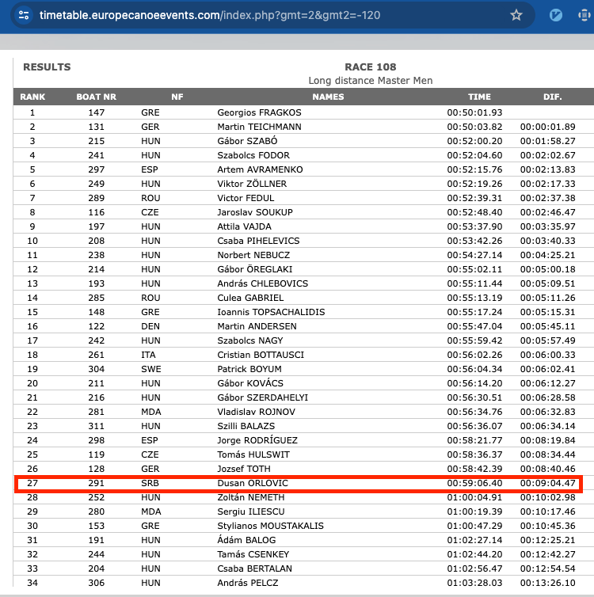Open the blue circular extension icon
Image resolution: width=594 pixels, height=597 pixels.
[x=556, y=15]
